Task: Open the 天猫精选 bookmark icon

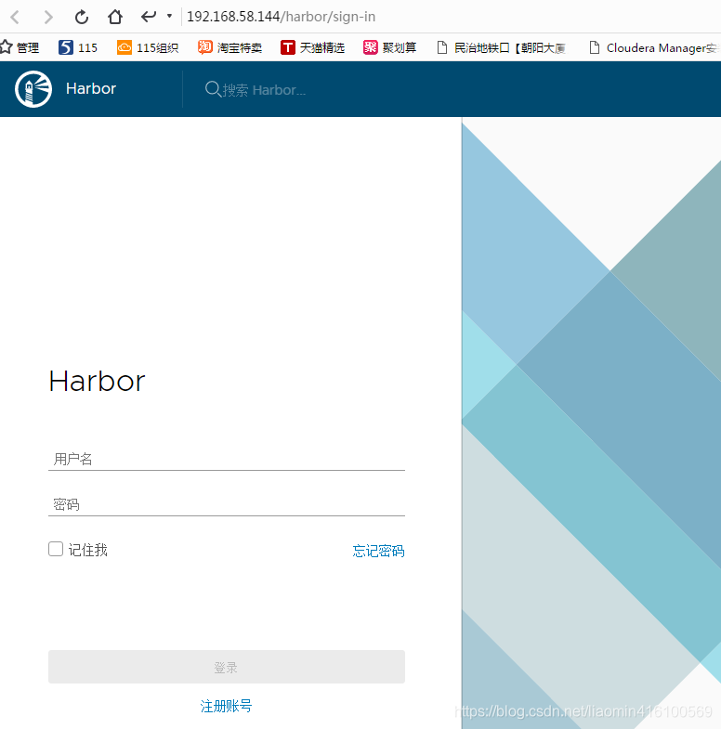Action: tap(288, 47)
